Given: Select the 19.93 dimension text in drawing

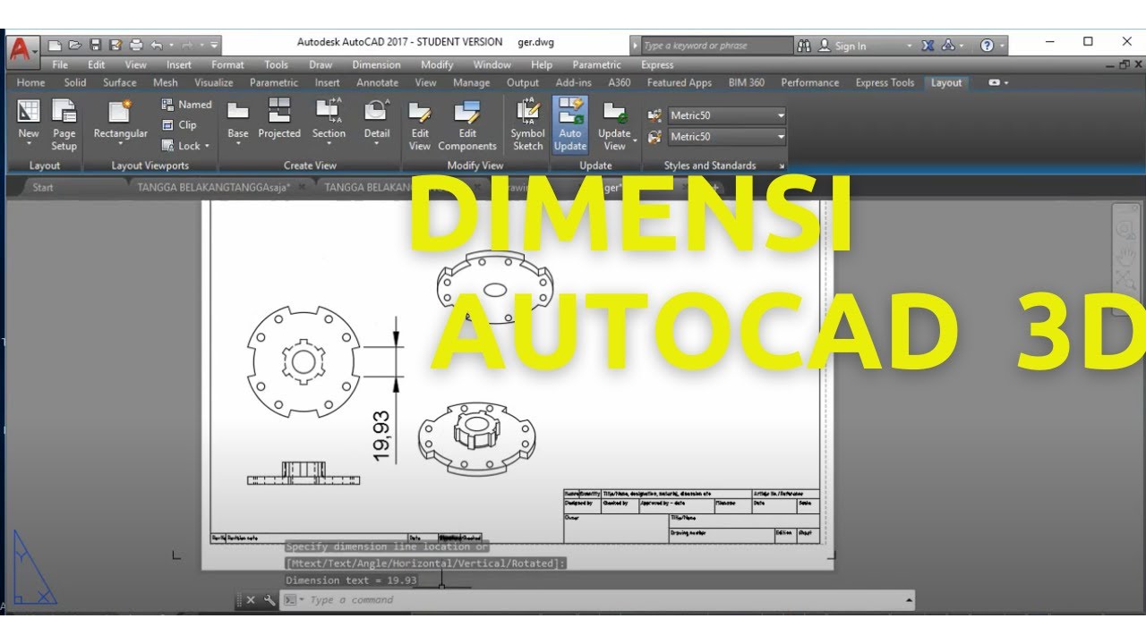Looking at the screenshot, I should tap(382, 436).
